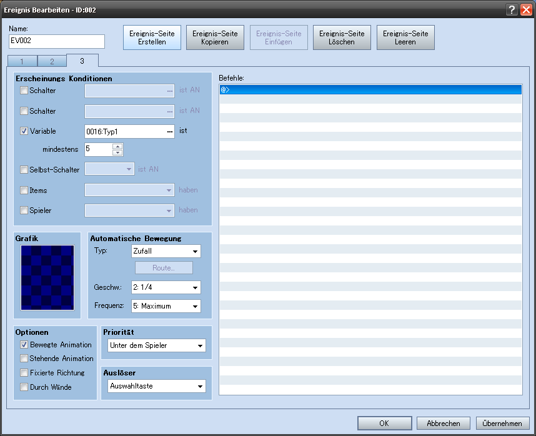Open the Typ movement dropdown

166,251
